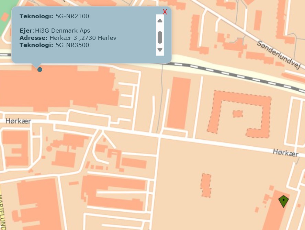Click the 'Adresse:' label in popup
Screen dimensions: 305x230
[33, 38]
